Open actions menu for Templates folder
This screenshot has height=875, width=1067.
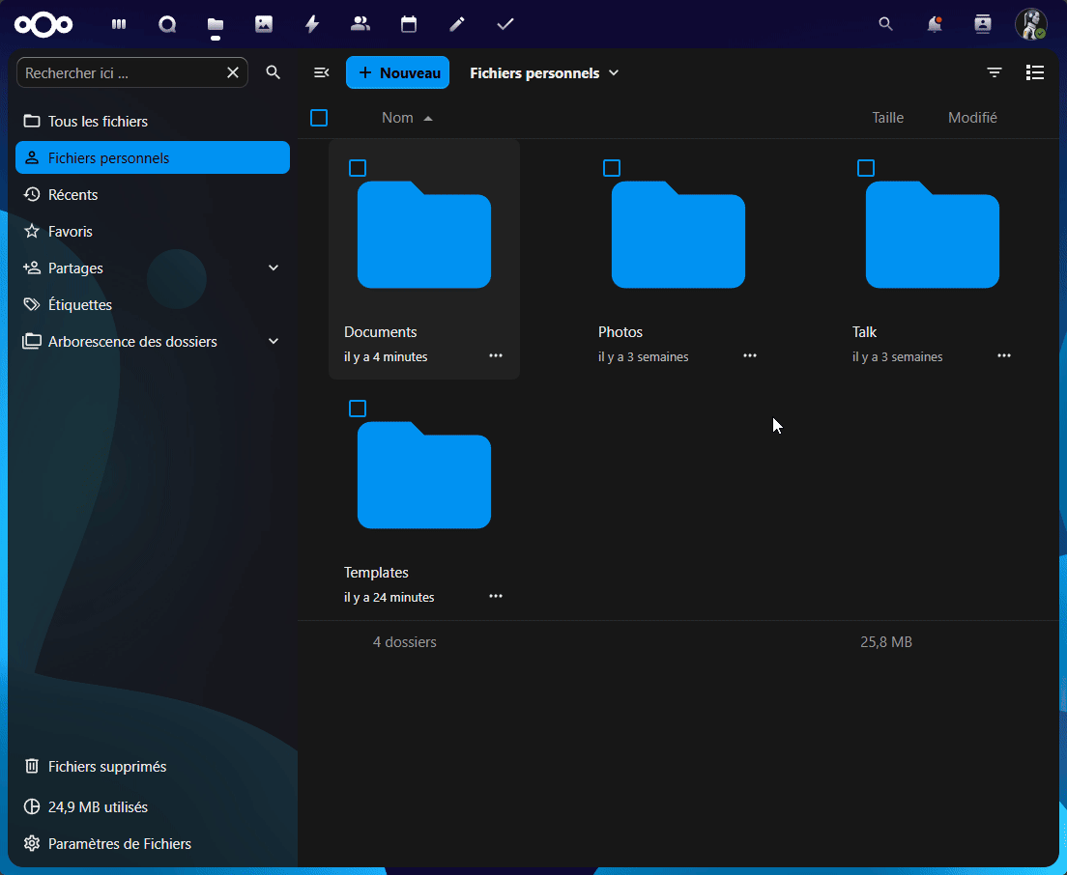(x=496, y=596)
